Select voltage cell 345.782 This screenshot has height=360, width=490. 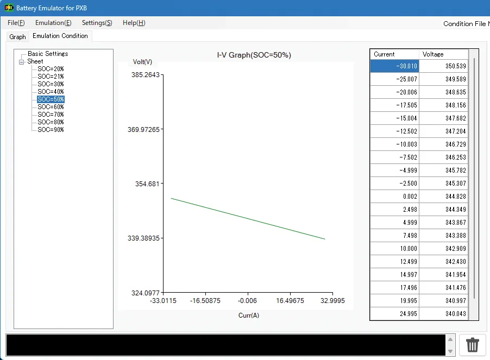(443, 170)
